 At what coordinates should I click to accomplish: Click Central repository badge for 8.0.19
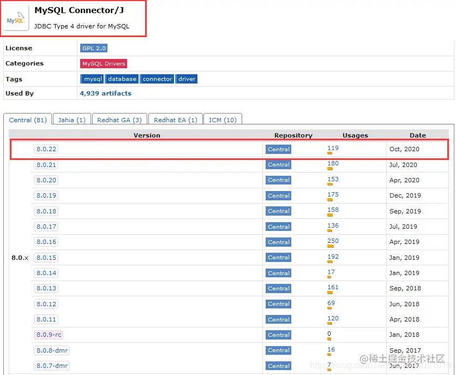(x=278, y=195)
